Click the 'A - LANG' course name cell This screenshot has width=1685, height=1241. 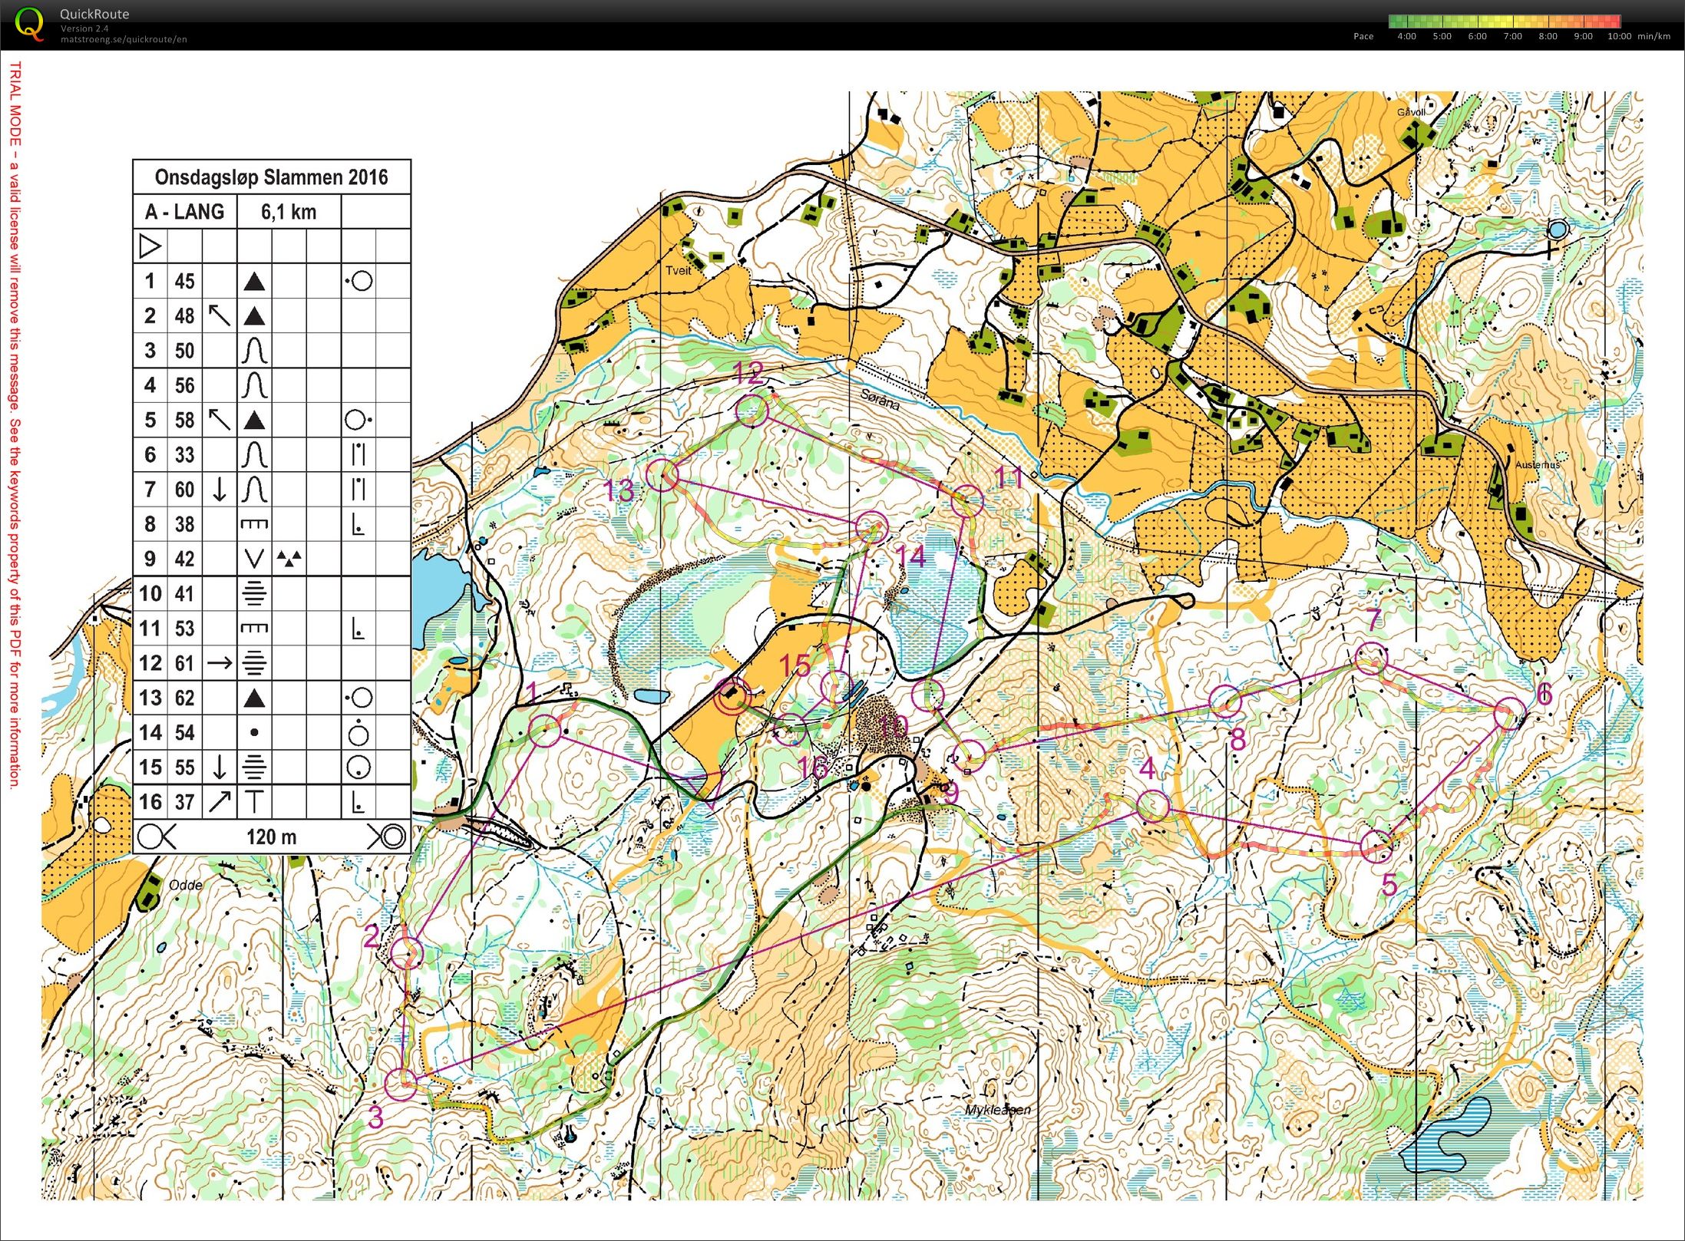[185, 212]
